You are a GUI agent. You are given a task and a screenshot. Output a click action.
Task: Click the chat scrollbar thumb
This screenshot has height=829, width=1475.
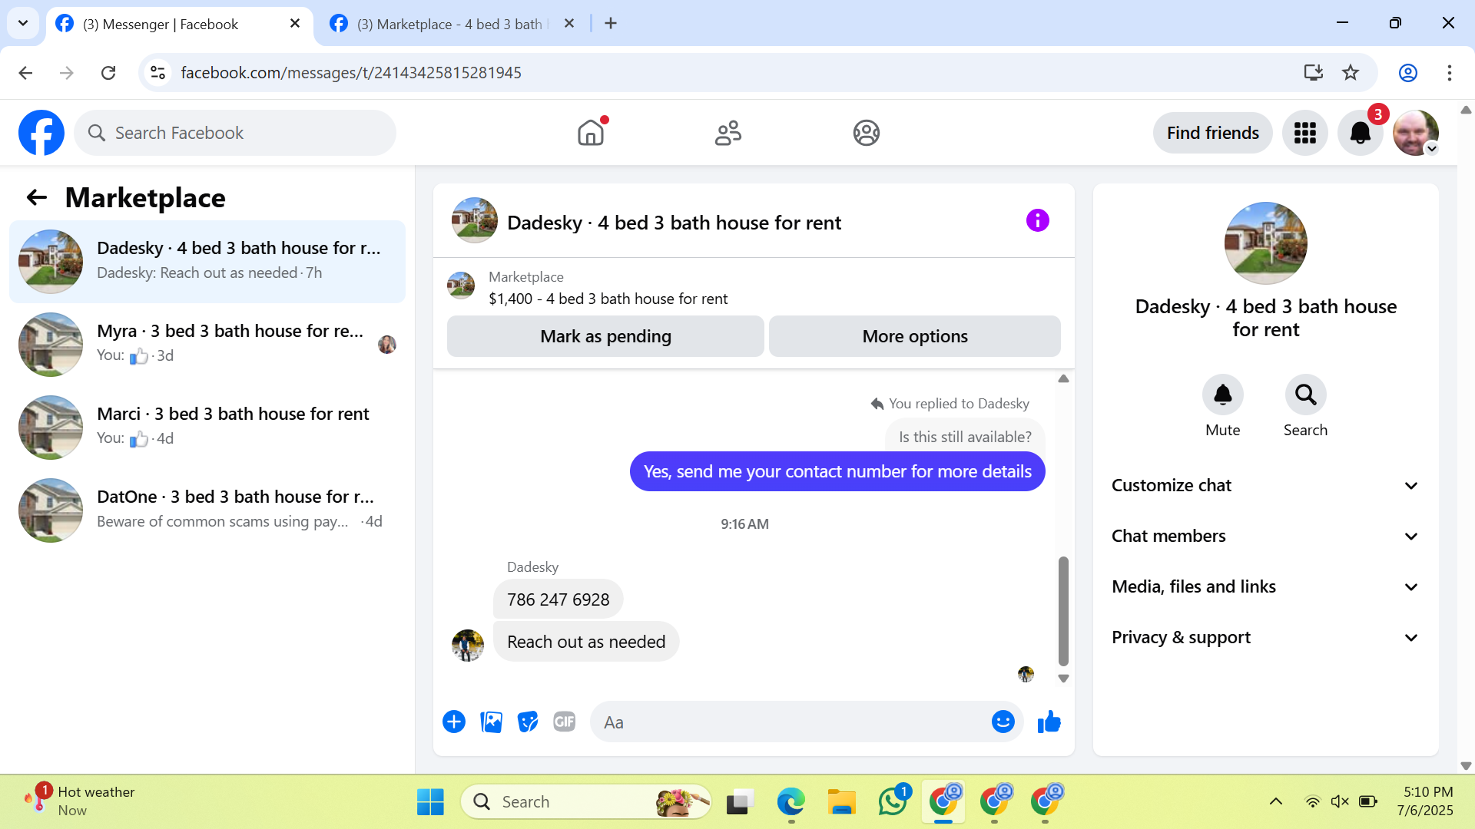click(1063, 611)
